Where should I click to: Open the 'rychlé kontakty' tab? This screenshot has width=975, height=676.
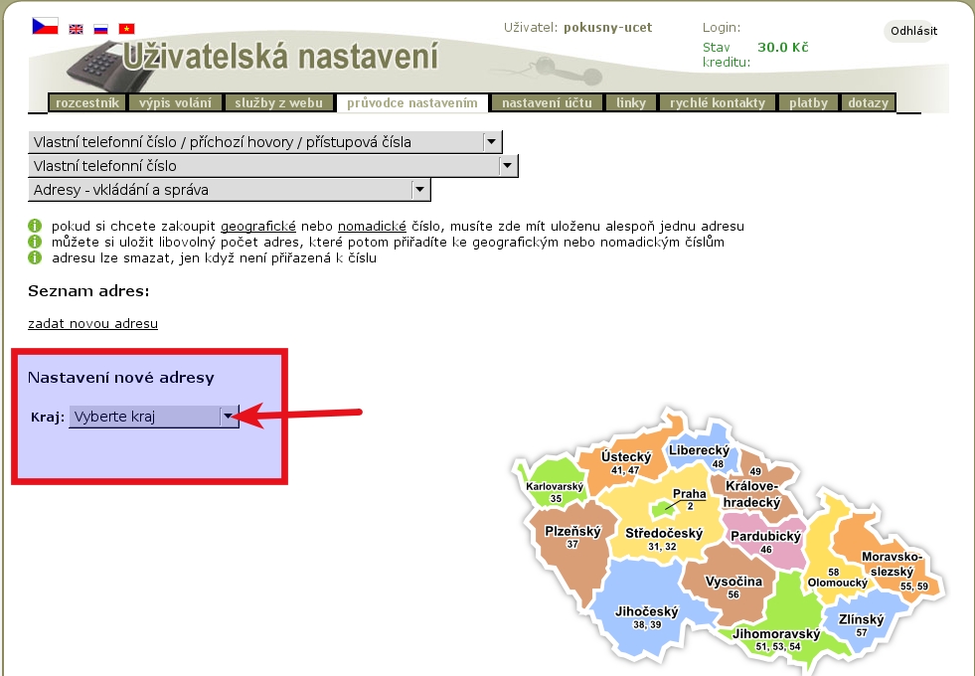pyautogui.click(x=718, y=102)
